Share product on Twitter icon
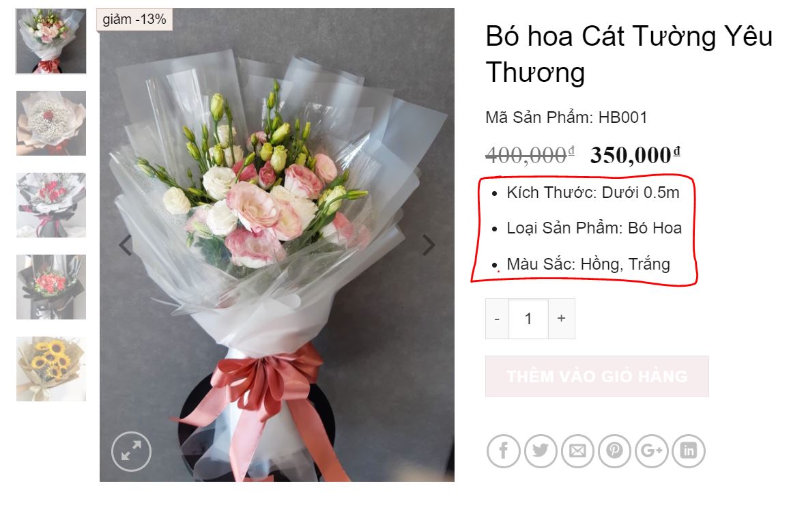804x514 pixels. tap(541, 451)
